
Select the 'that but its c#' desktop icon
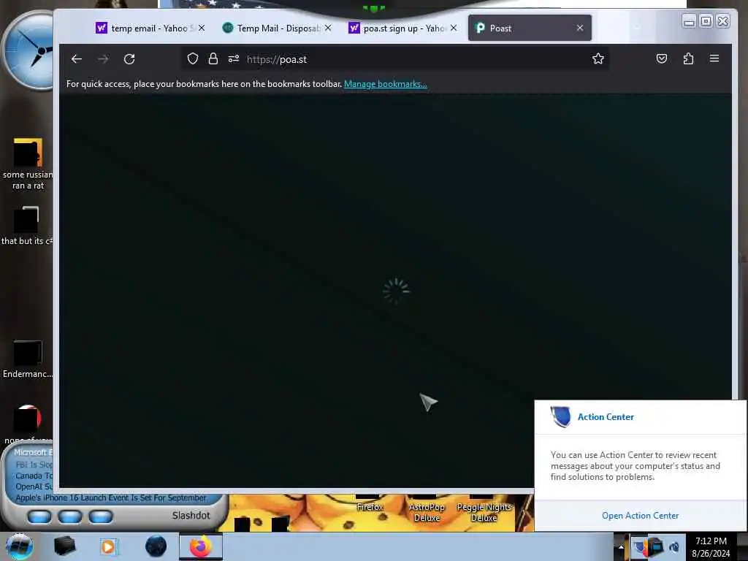coord(27,226)
